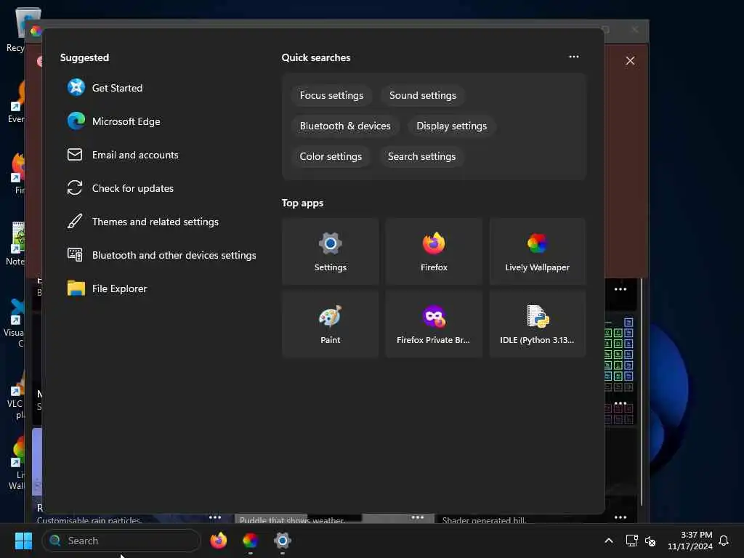Open options menu for Customisable rain wallpaper
Image resolution: width=744 pixels, height=558 pixels.
(x=215, y=517)
